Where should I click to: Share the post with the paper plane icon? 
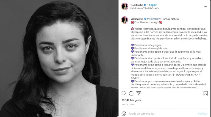[x=138, y=93]
